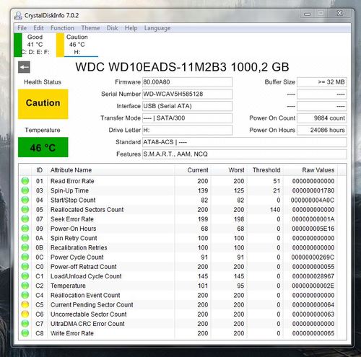Click green status icon for Load/Unload Cycle Count
Screen dimensions: 361x357
[25, 276]
